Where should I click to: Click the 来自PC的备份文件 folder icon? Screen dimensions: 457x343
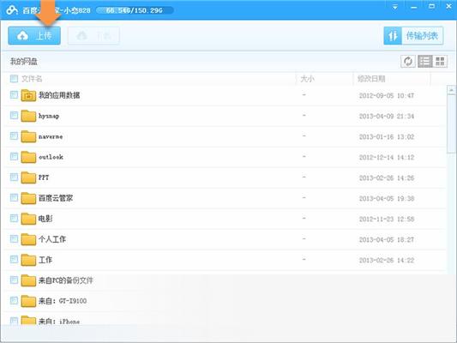click(x=28, y=280)
